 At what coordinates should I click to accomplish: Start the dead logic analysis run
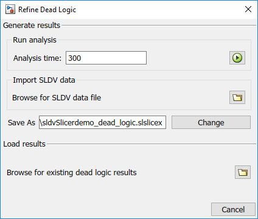237,58
